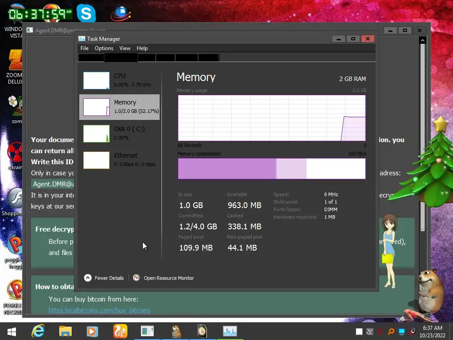Screen dimensions: 453x340
Task: Click the blue globe orbit desktop icon
Action: click(121, 13)
